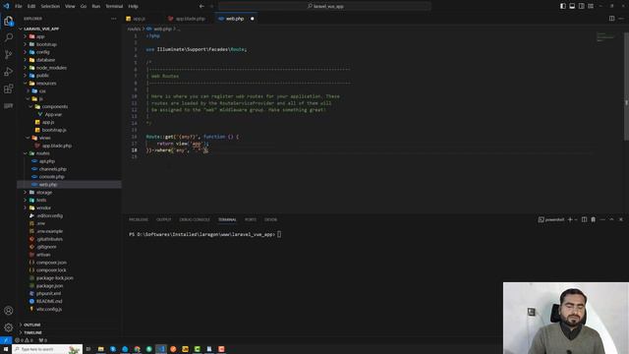
Task: Switch to the app.js editor tab
Action: click(x=140, y=19)
